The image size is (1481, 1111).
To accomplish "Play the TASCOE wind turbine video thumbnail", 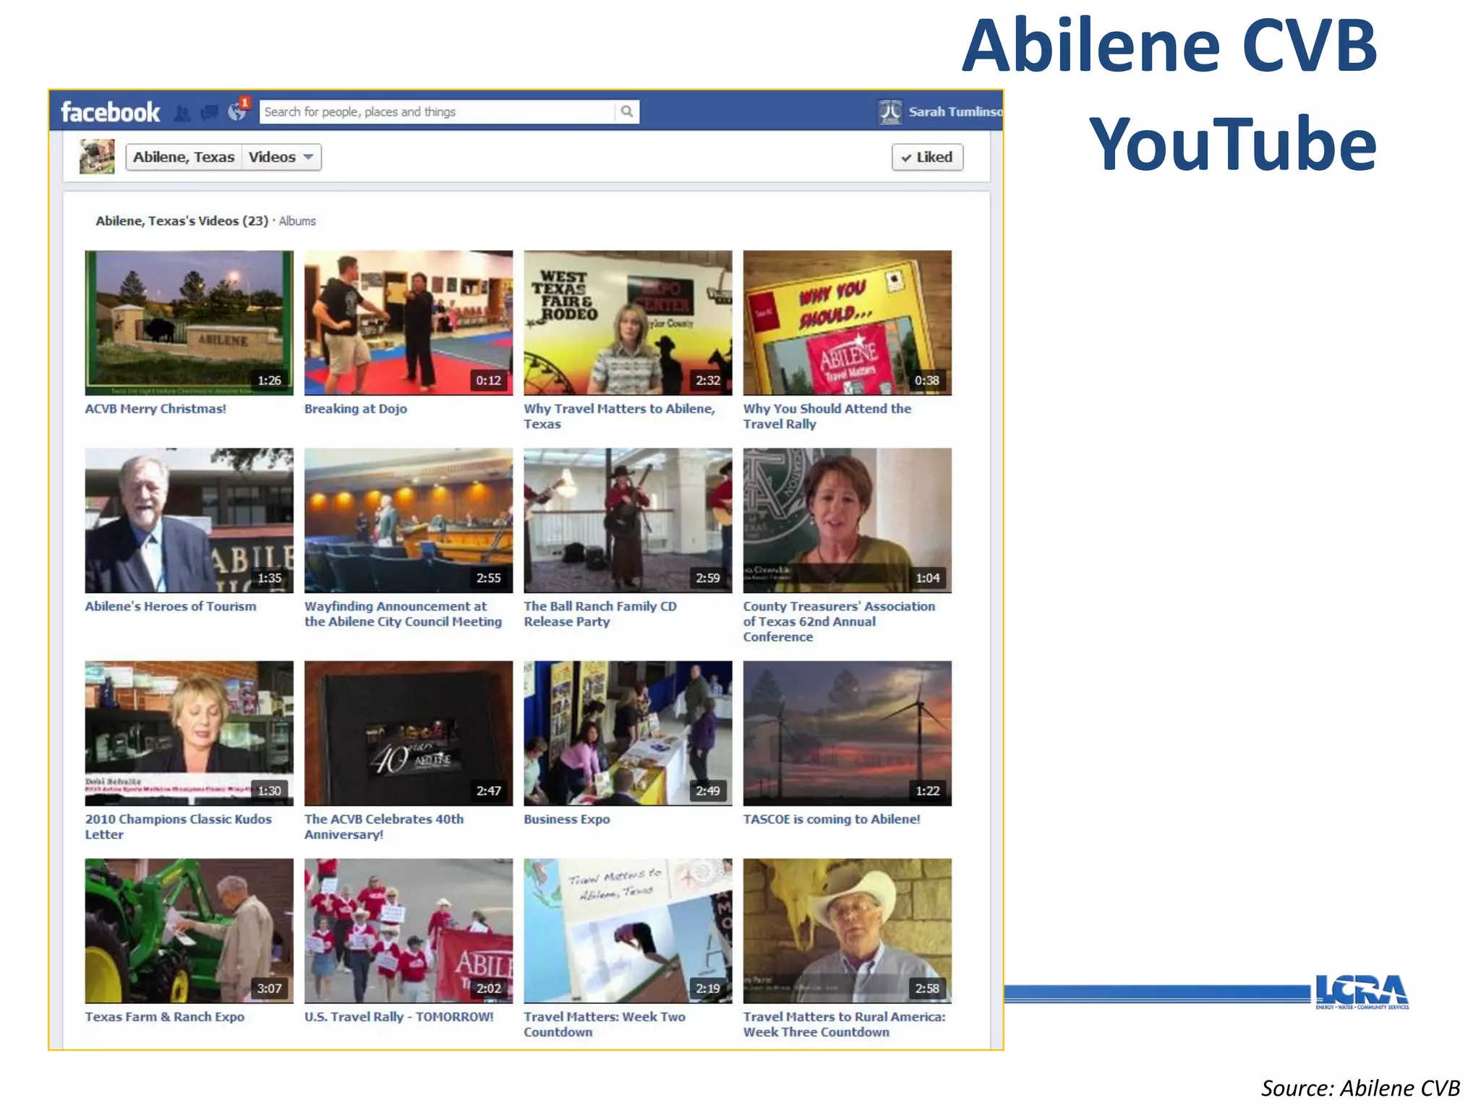I will [x=848, y=733].
